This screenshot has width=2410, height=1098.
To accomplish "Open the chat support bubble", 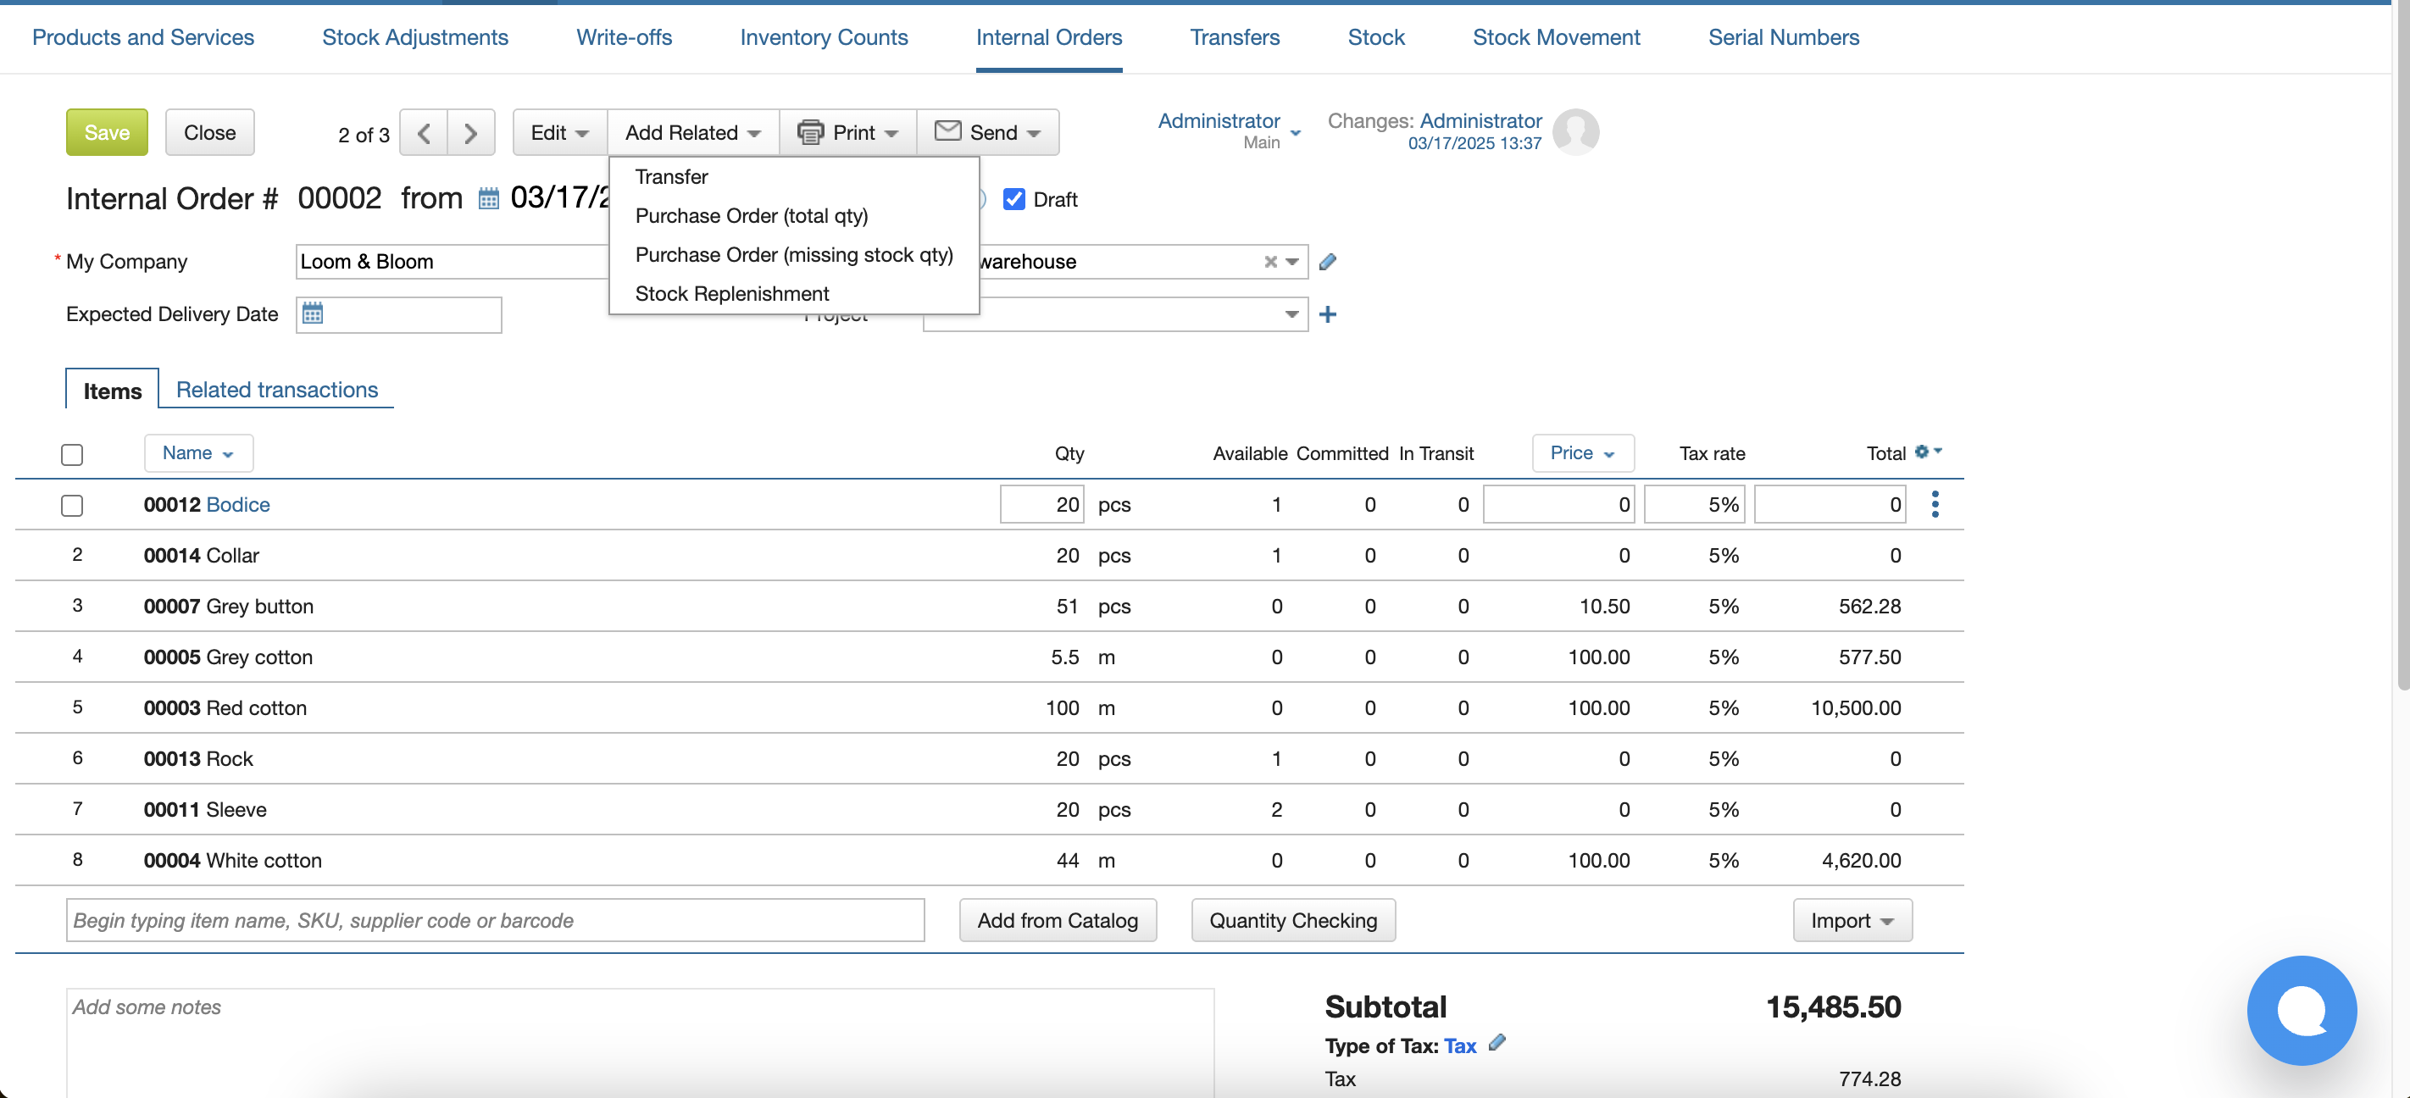I will click(x=2301, y=1010).
